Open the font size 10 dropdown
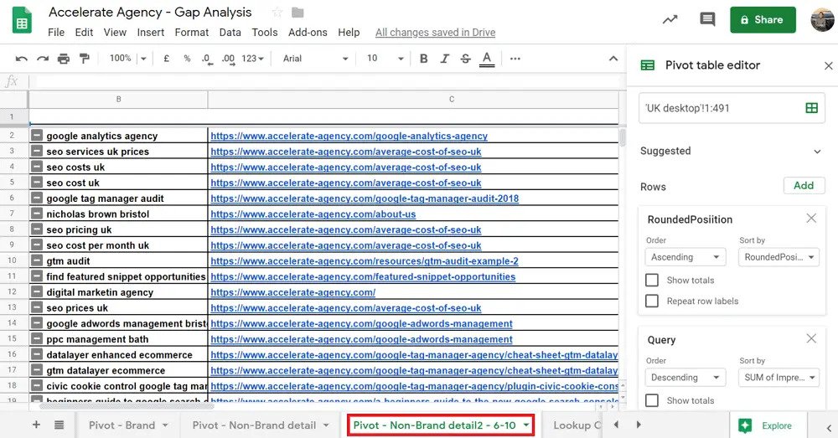This screenshot has height=438, width=838. [x=385, y=59]
